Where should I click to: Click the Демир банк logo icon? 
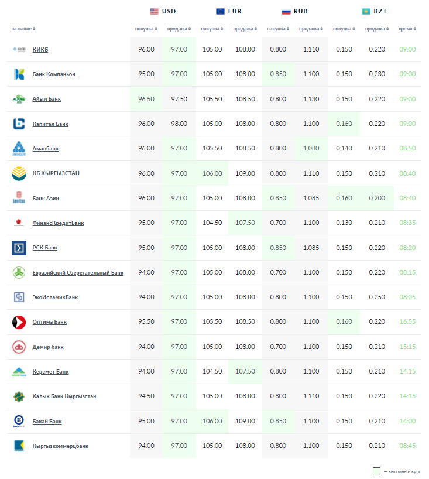click(19, 347)
